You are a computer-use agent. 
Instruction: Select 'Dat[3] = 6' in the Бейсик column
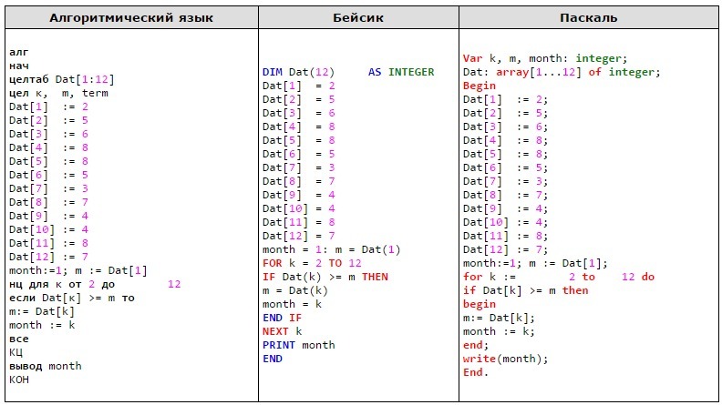pyautogui.click(x=299, y=113)
